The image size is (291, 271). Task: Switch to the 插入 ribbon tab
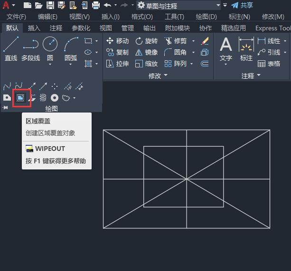(34, 28)
